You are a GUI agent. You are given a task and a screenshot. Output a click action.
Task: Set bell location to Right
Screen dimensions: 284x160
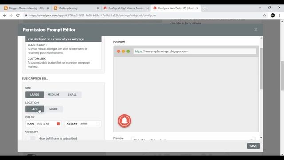point(53,109)
